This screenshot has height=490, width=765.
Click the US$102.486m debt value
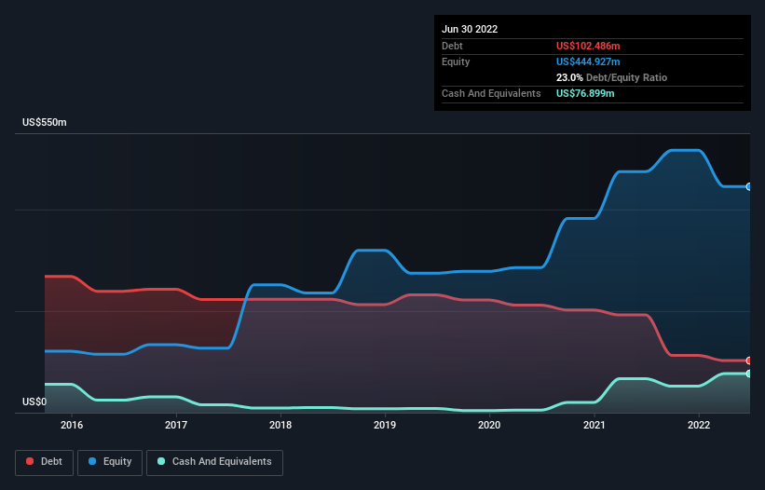[x=588, y=46]
